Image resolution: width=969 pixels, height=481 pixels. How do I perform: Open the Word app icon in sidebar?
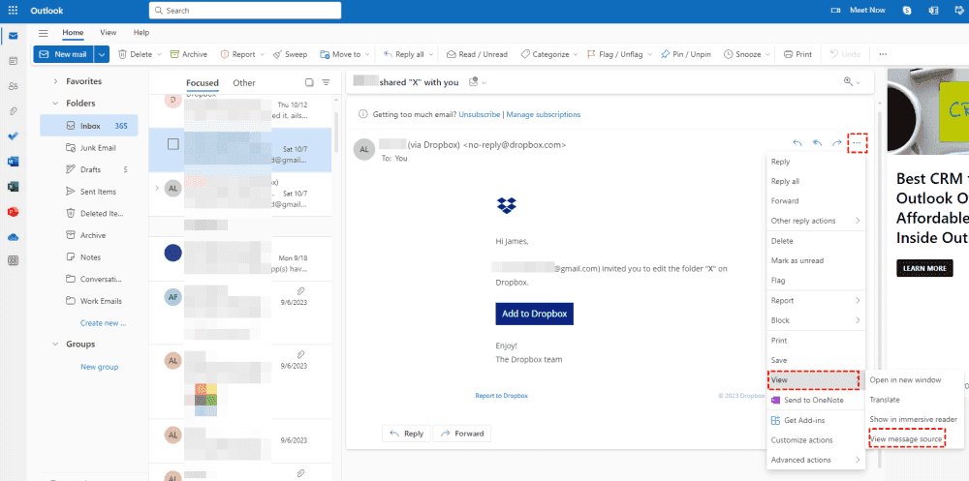(x=13, y=161)
